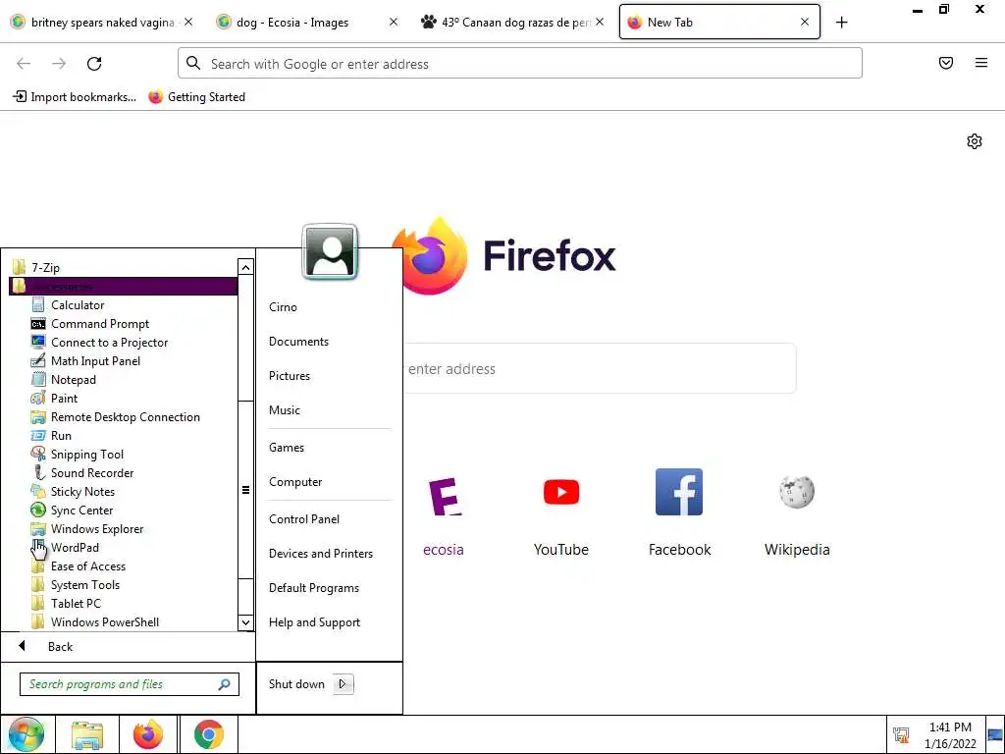Click Import bookmarks button
The height and width of the screenshot is (754, 1005).
[x=75, y=97]
